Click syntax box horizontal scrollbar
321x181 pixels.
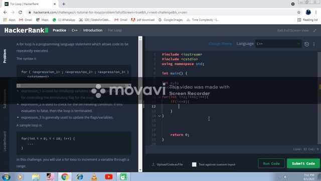[x=74, y=85]
